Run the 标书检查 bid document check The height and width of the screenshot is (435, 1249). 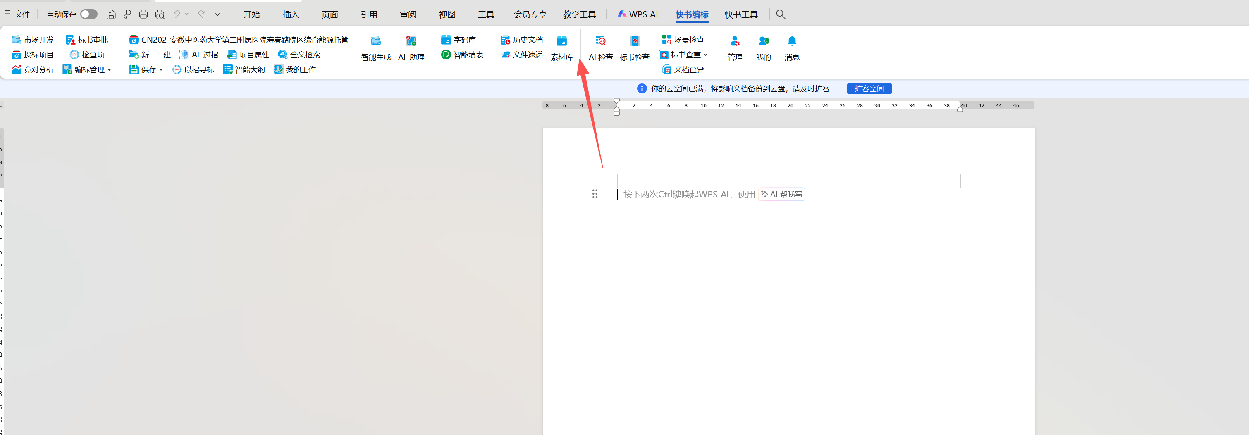pos(634,42)
